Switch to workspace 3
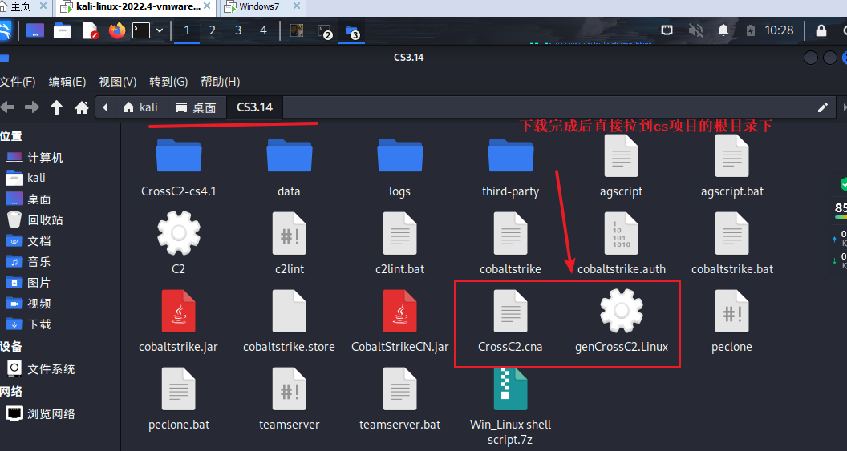This screenshot has width=847, height=451. (x=237, y=30)
